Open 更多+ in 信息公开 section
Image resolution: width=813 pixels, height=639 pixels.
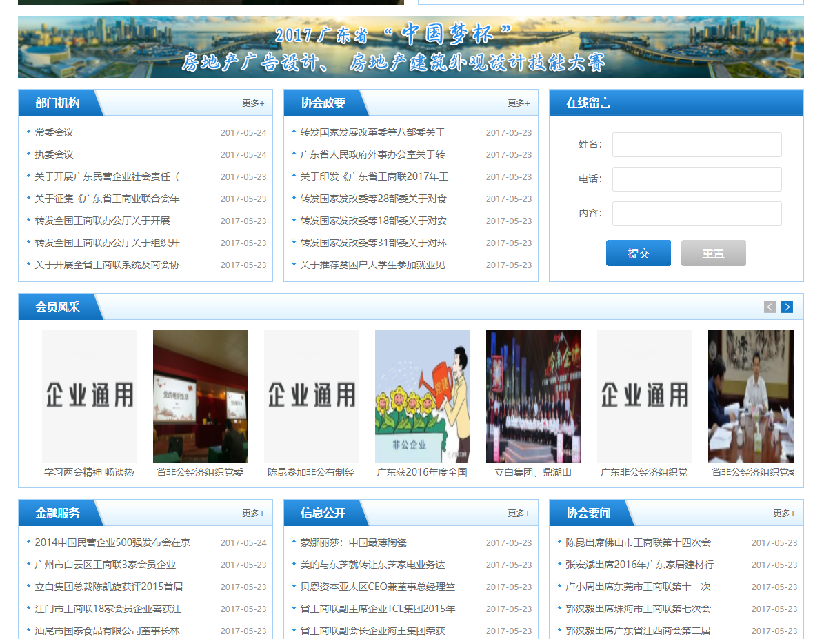519,514
